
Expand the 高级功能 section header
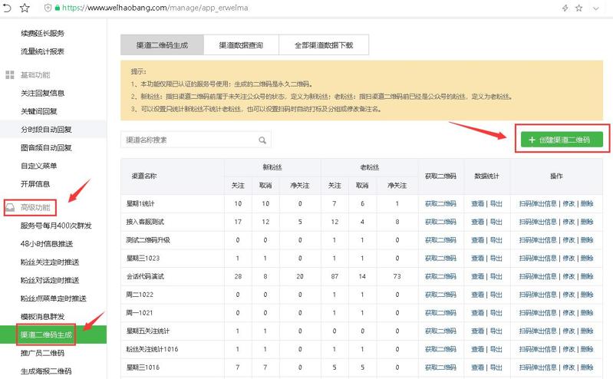coord(35,207)
